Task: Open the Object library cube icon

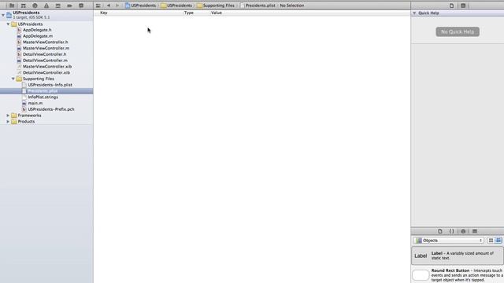Action: 463,231
